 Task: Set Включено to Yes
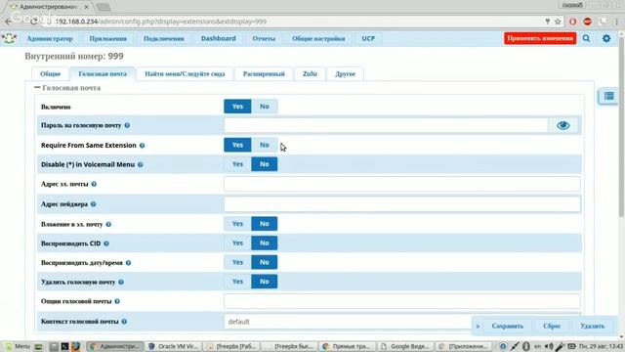point(237,107)
